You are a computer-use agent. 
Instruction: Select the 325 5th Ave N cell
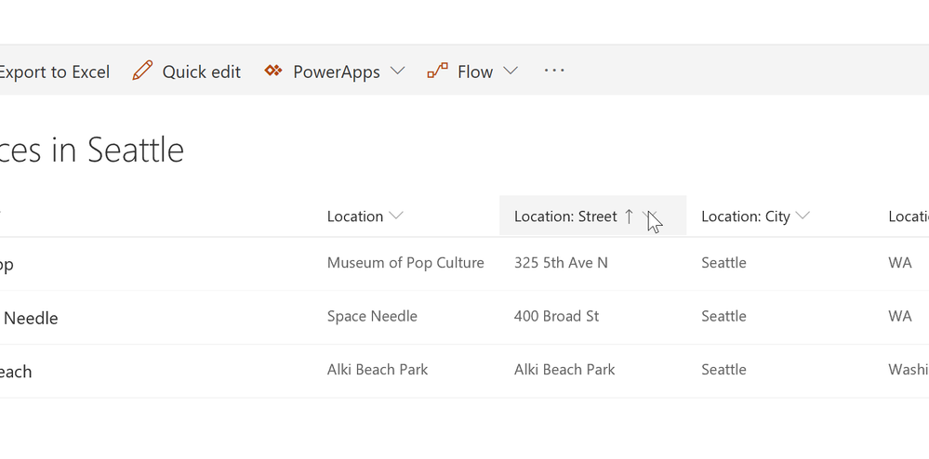point(561,263)
